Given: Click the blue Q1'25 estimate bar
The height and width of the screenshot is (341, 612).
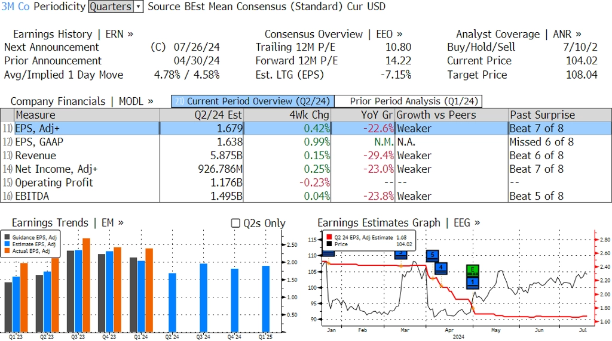Looking at the screenshot, I should click(x=266, y=299).
